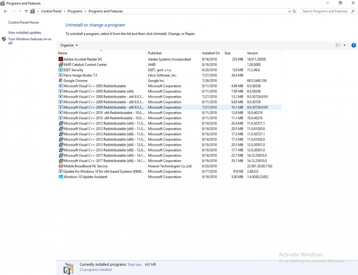Click the publisher Falco Software, Inc.

[x=162, y=75]
